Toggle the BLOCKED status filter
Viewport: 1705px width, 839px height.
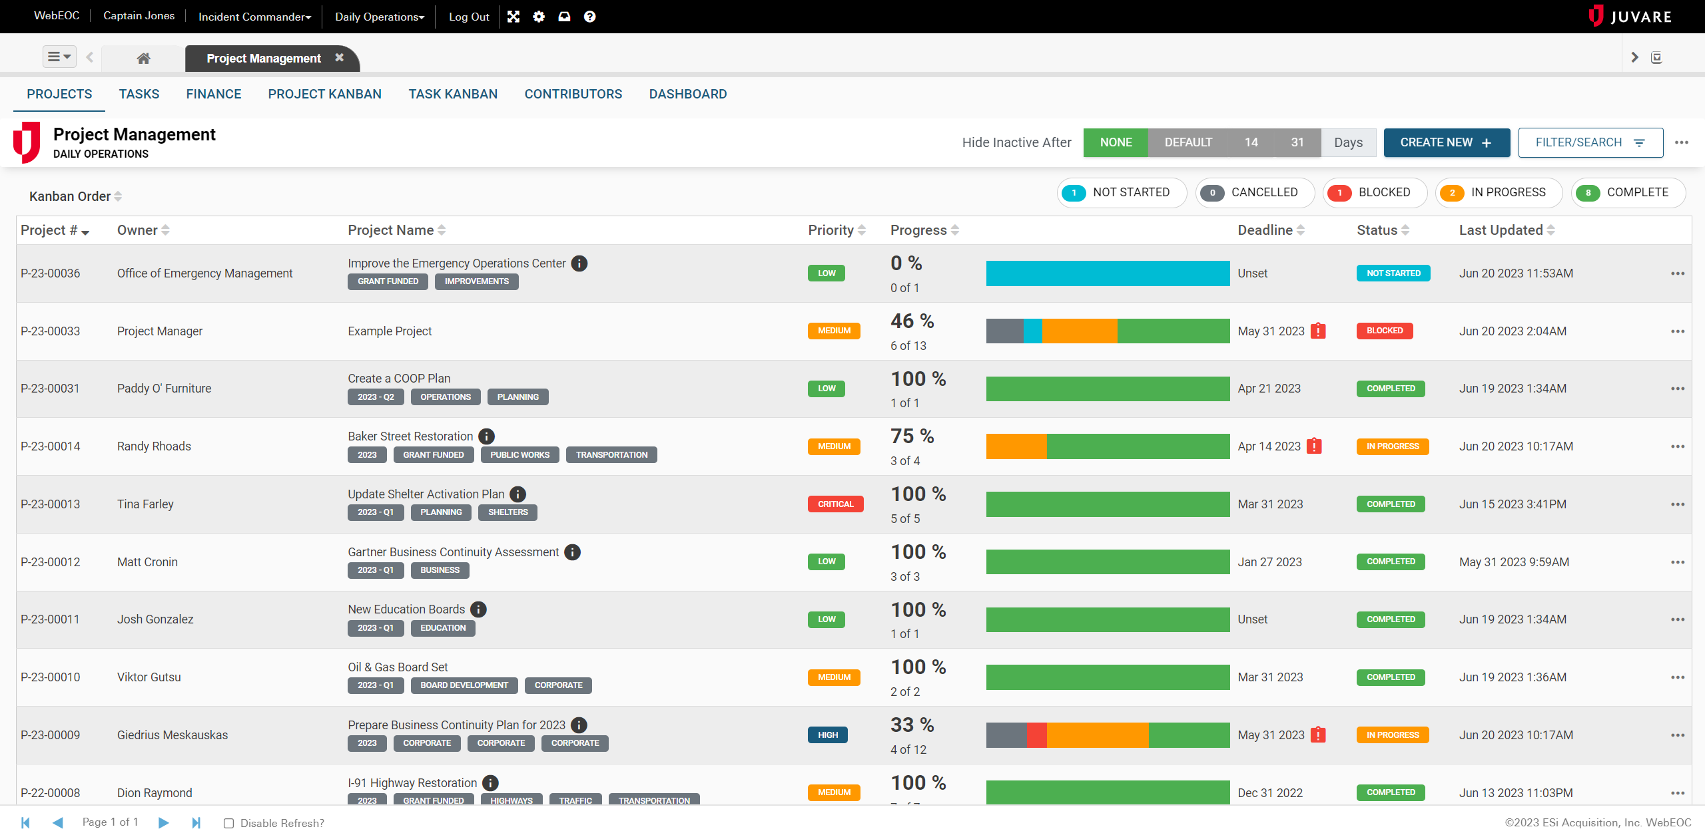[1375, 192]
